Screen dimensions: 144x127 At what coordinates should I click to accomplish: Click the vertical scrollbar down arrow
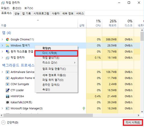click(142, 112)
